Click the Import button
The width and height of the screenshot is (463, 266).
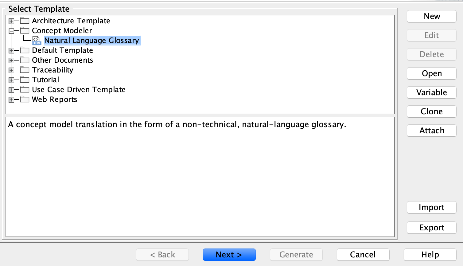(x=431, y=207)
